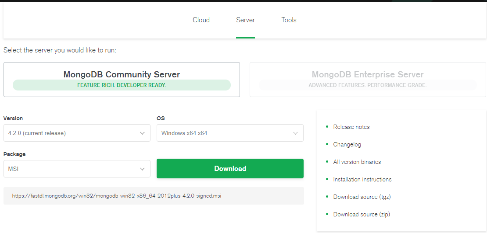This screenshot has height=233, width=487.
Task: Open the Changelog link
Action: [x=347, y=145]
